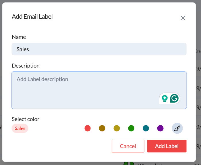
Task: Choose the teal color swatch
Action: (x=146, y=128)
